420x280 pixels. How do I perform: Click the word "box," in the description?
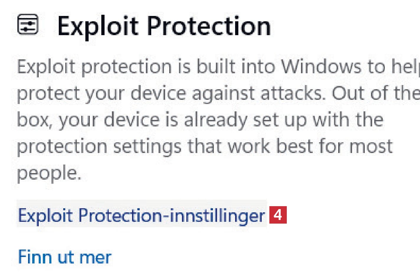(x=34, y=120)
